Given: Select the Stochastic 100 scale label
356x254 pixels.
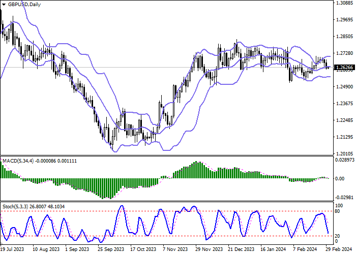Looking at the screenshot, I should (x=339, y=206).
